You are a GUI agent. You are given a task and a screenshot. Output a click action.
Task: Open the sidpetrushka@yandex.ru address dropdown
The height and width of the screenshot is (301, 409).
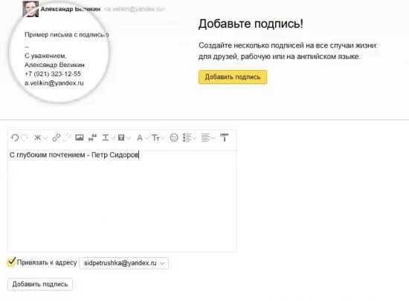tap(123, 263)
